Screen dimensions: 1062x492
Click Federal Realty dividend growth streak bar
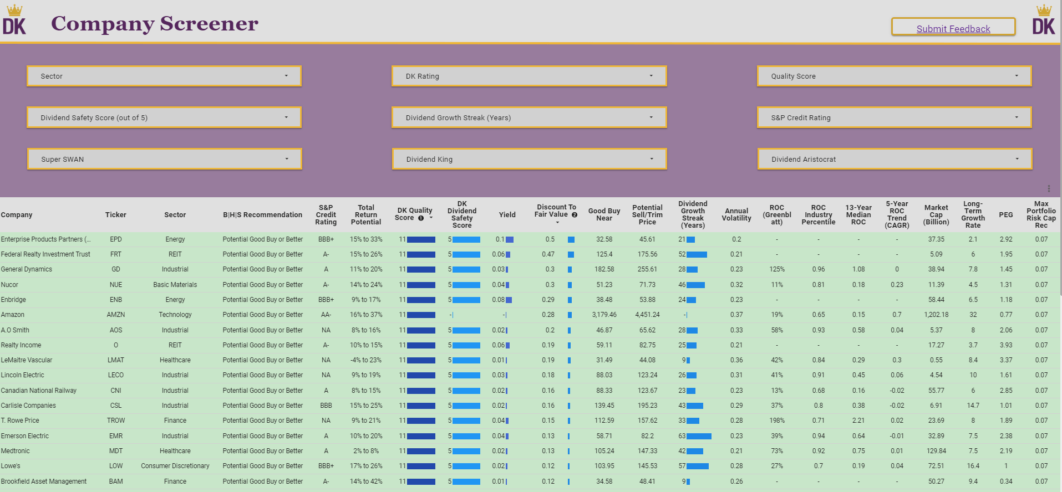point(697,255)
